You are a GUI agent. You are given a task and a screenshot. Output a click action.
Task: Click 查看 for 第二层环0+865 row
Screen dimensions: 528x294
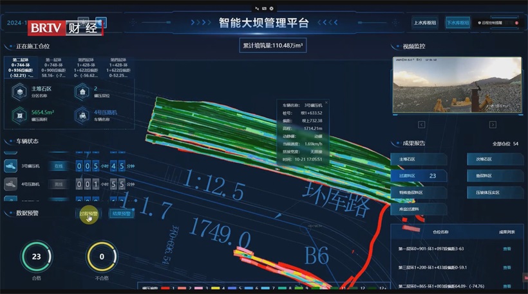tap(507, 286)
